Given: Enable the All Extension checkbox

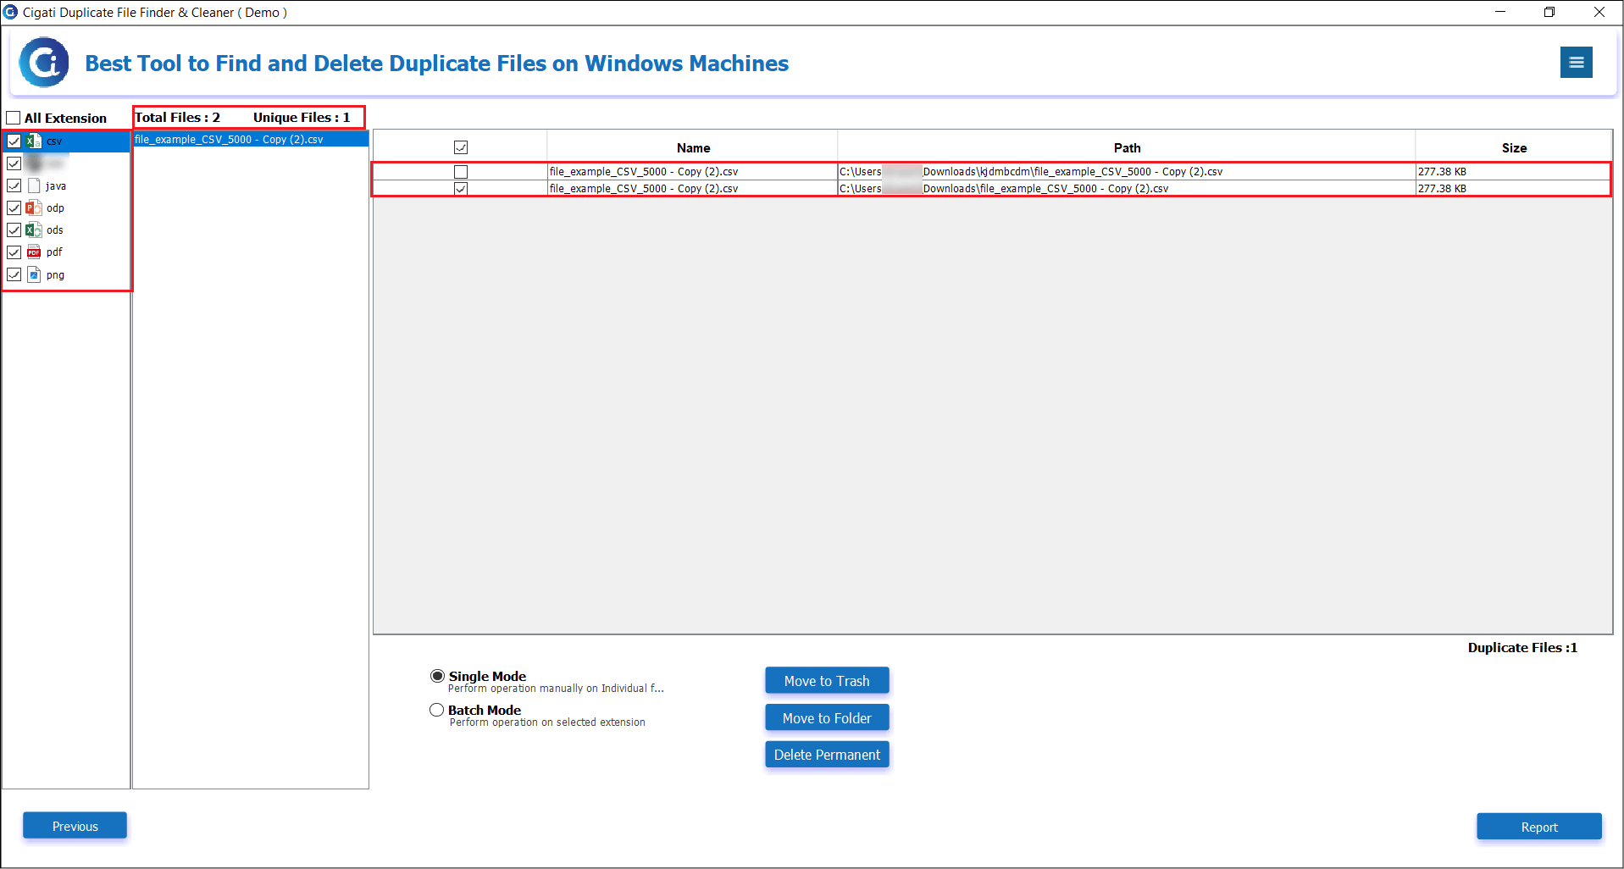Looking at the screenshot, I should click(14, 118).
